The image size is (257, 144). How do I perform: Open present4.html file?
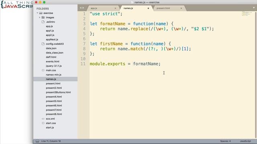(54, 97)
